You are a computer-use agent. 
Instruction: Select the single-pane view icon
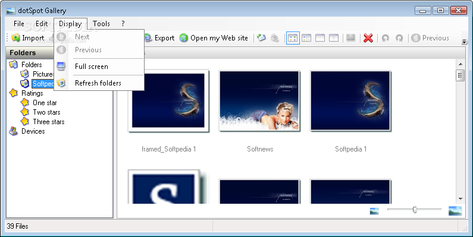(320, 38)
